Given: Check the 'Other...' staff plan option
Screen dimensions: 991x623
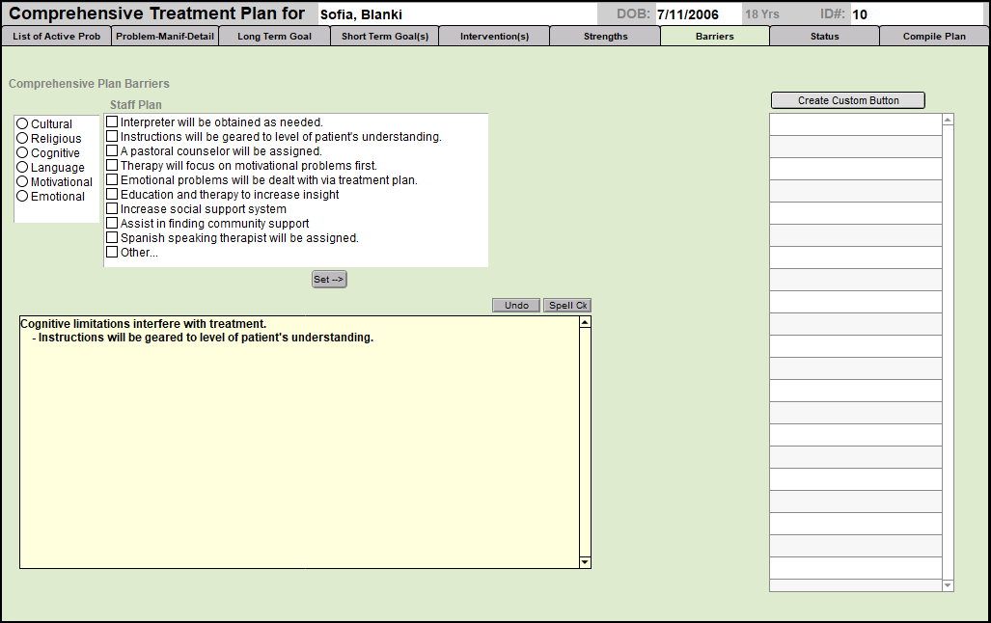Looking at the screenshot, I should (112, 253).
